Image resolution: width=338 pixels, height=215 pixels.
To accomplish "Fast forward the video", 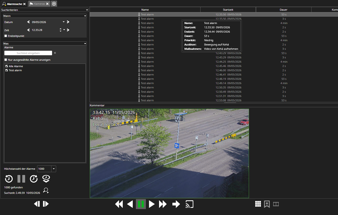I will [163, 204].
